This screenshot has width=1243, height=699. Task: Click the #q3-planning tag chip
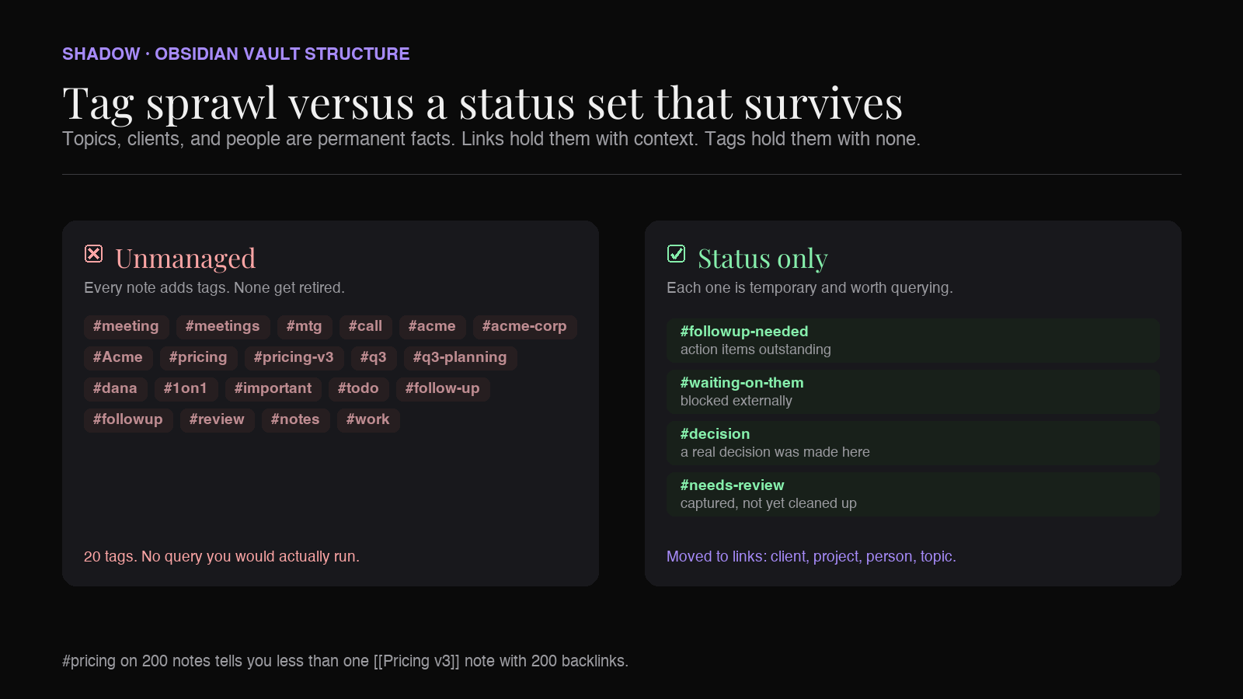point(460,357)
